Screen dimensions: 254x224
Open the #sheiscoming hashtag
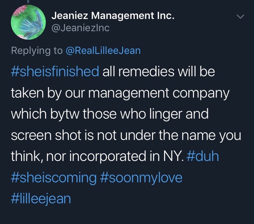(x=54, y=178)
